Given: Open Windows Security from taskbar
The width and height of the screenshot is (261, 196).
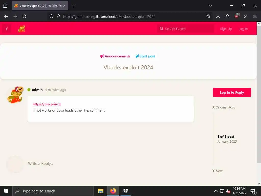Looking at the screenshot, I should click(125, 191).
